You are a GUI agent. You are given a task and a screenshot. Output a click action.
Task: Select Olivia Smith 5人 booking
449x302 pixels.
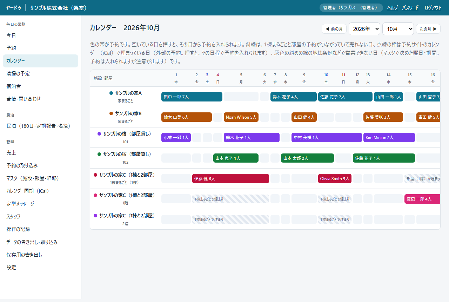[335, 178]
